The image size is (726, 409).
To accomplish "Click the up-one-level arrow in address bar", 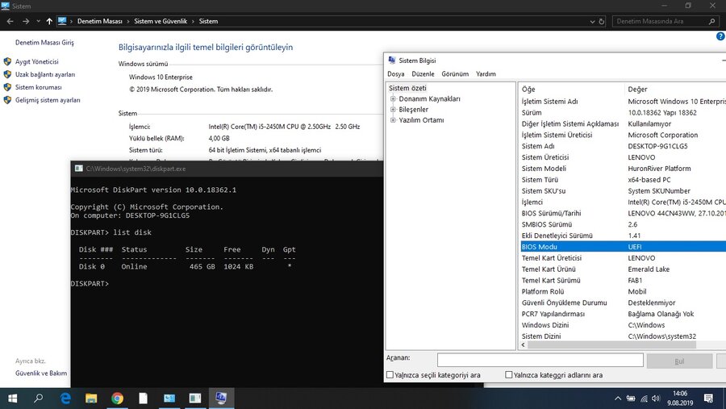I will point(49,21).
